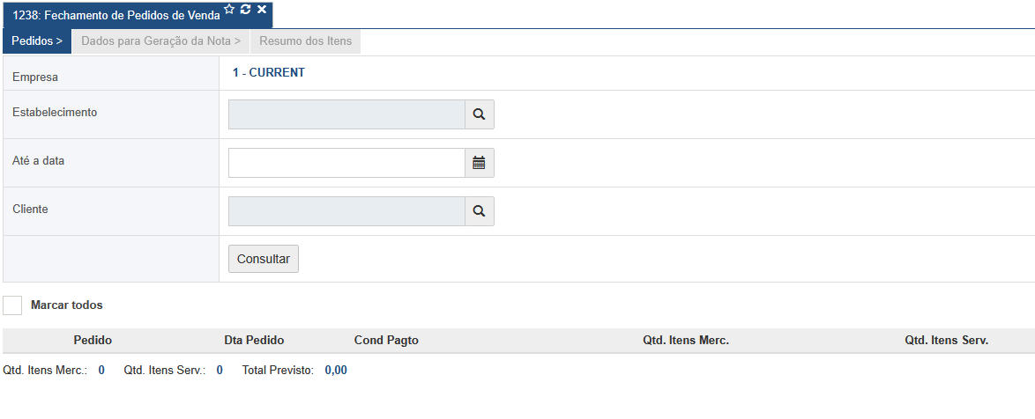Select the Empresa value 1 - CURRENT
Screen dimensions: 1035x419
coord(269,73)
